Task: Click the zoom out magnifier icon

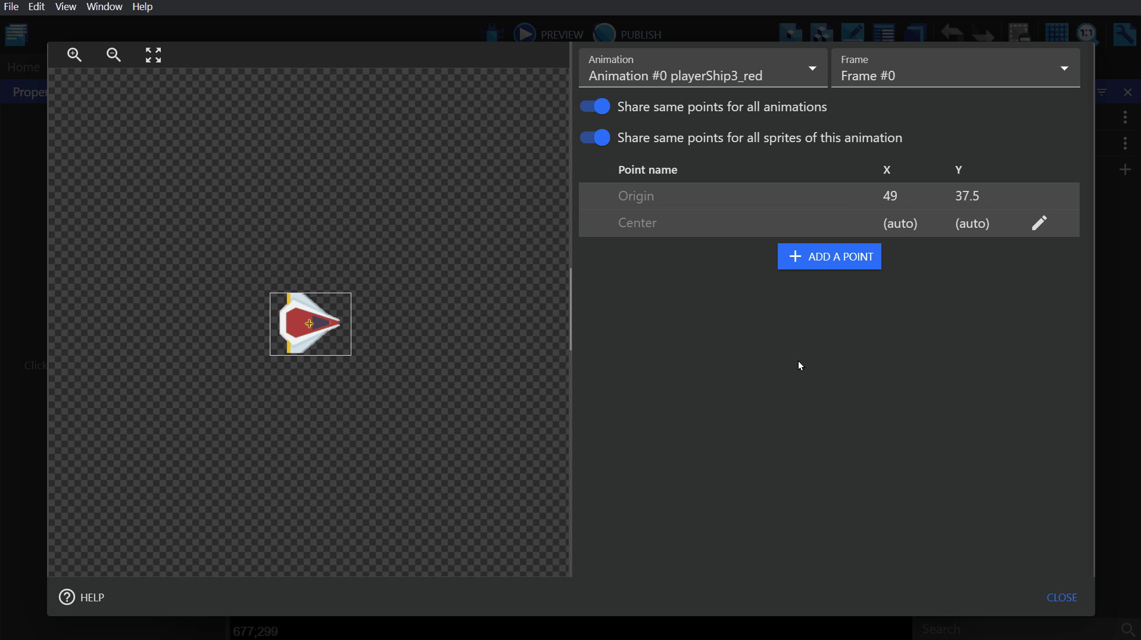Action: [x=113, y=55]
